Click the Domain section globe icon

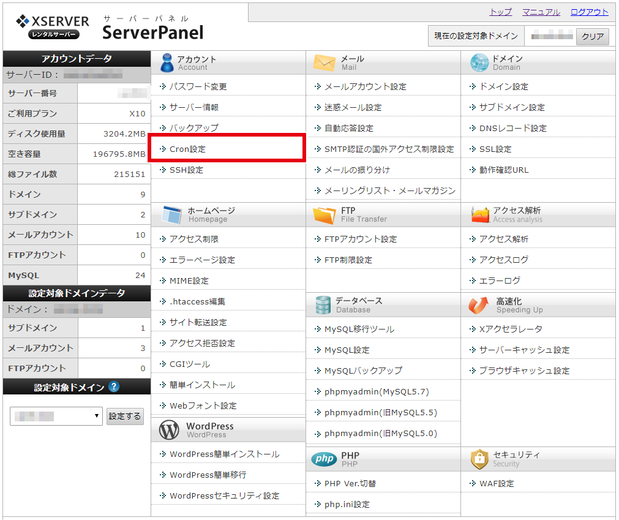[479, 62]
